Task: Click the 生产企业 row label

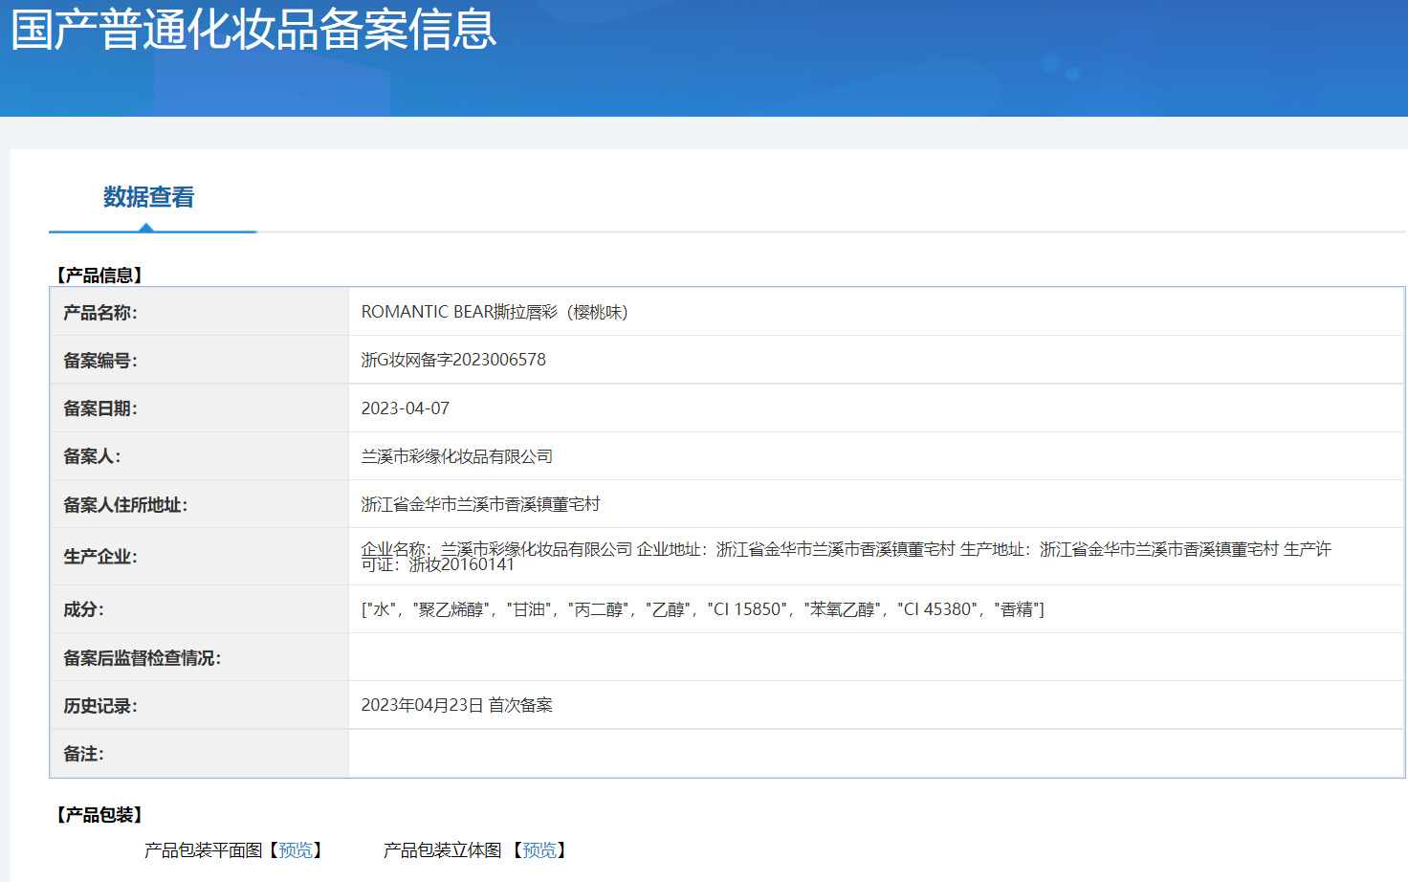Action: [100, 557]
